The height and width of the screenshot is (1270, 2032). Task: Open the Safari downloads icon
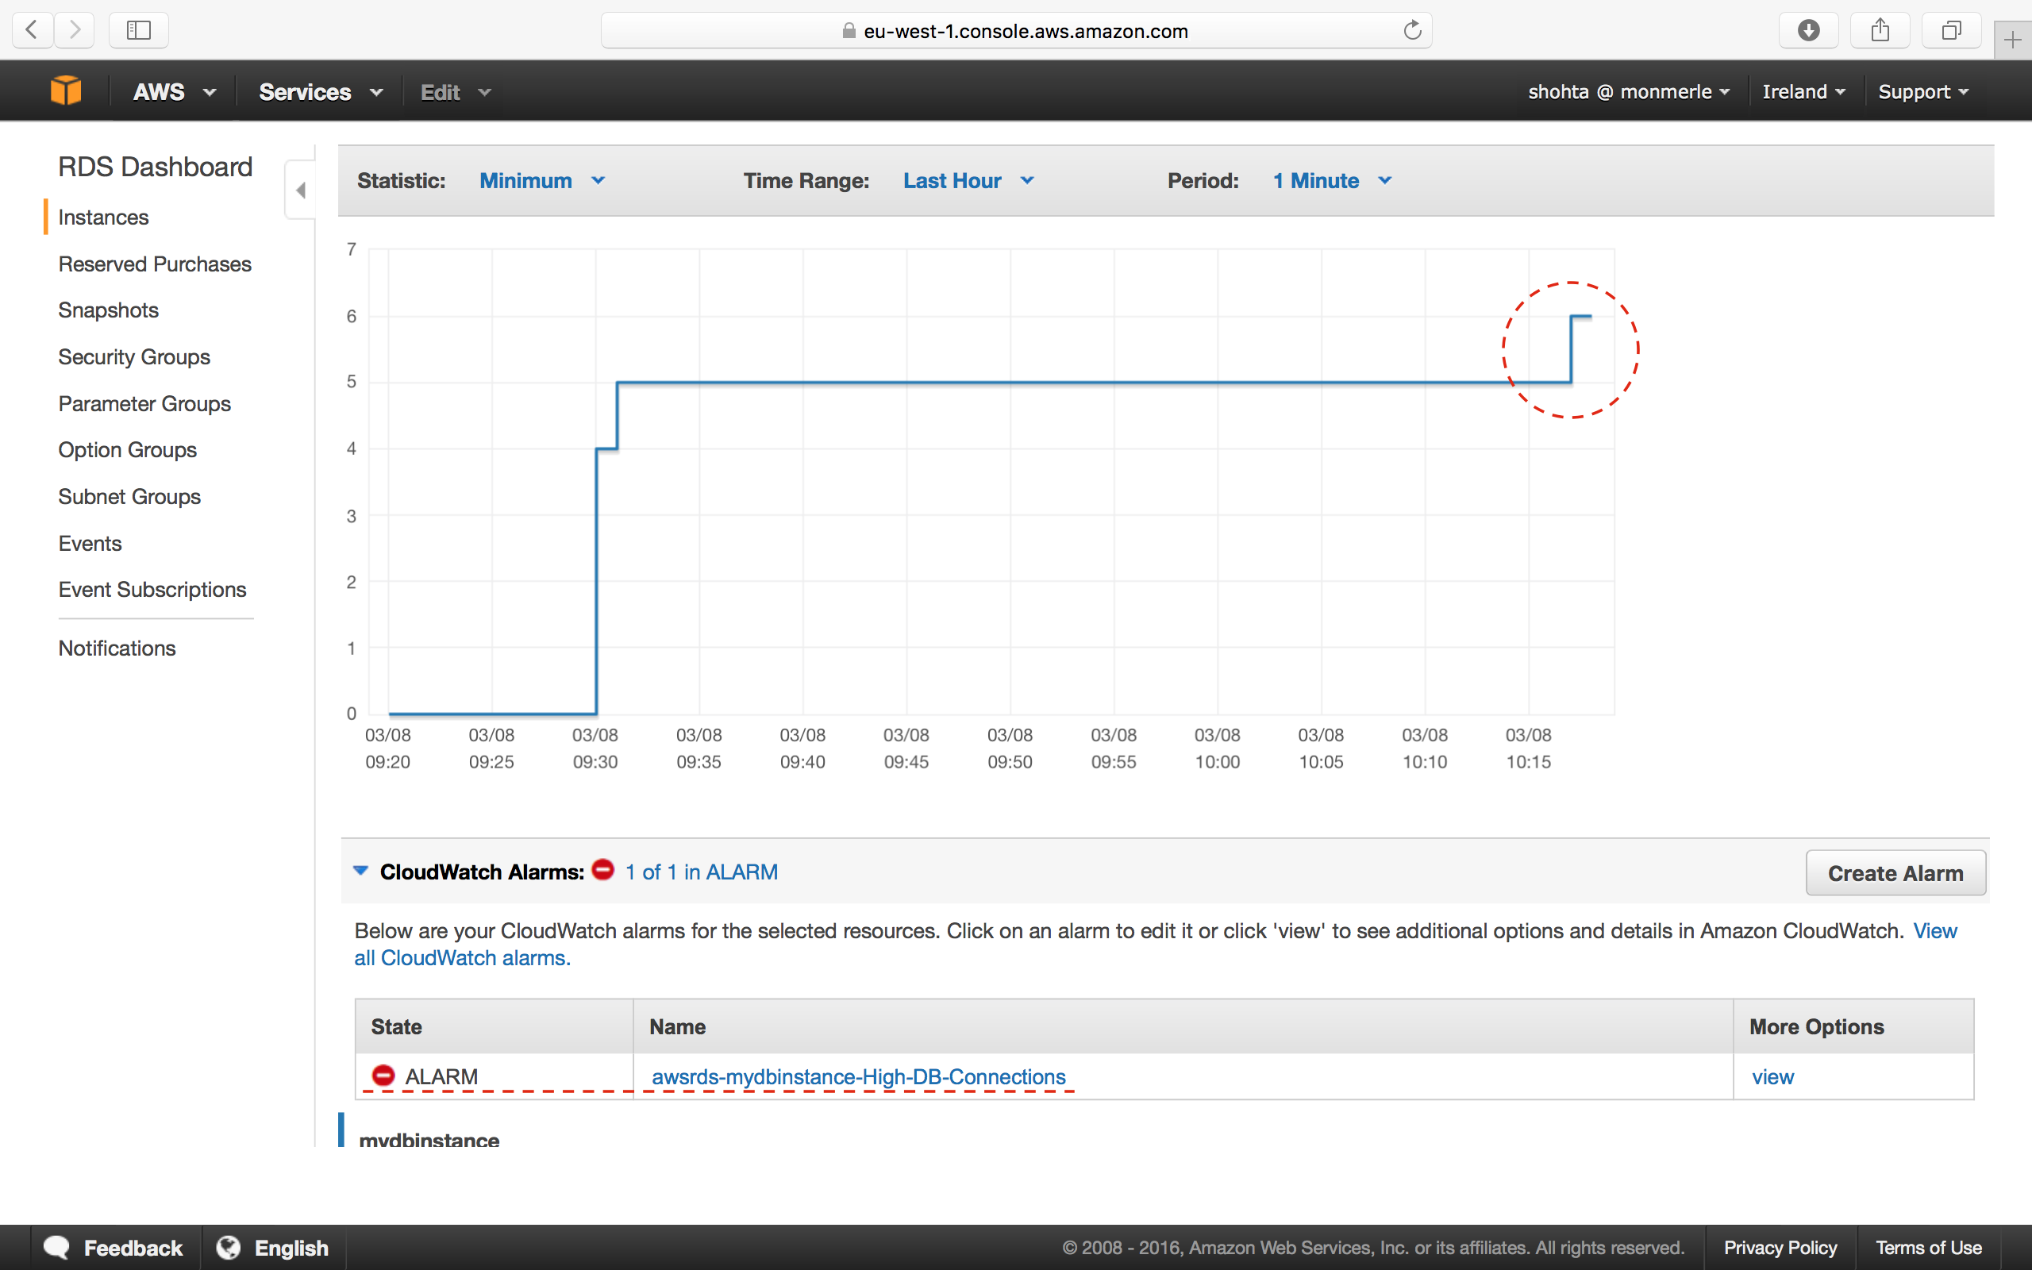click(1809, 30)
